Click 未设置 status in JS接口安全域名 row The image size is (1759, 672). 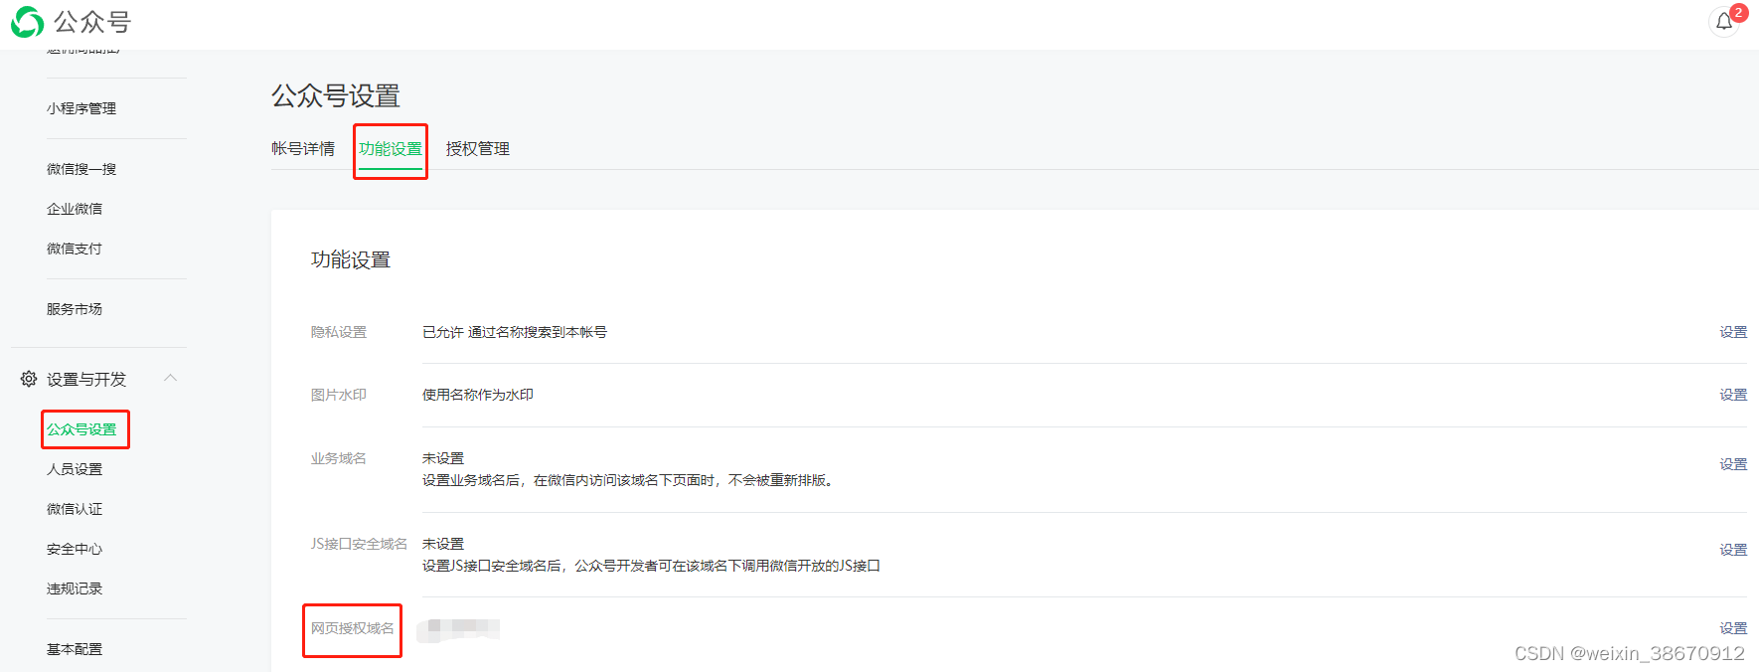[x=443, y=544]
